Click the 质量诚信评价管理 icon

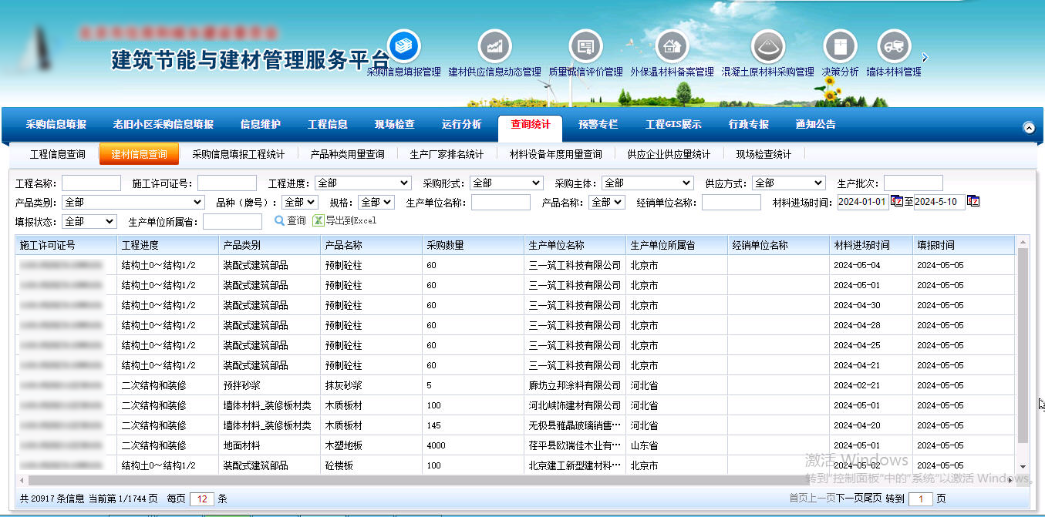(x=585, y=46)
